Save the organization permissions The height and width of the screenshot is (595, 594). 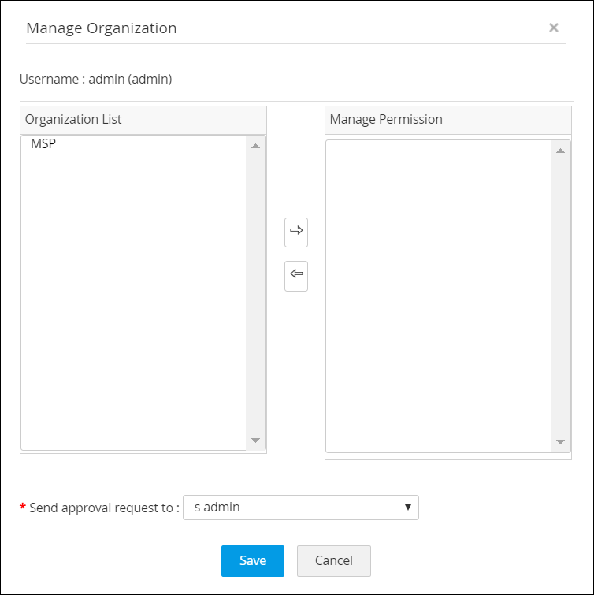pos(253,560)
